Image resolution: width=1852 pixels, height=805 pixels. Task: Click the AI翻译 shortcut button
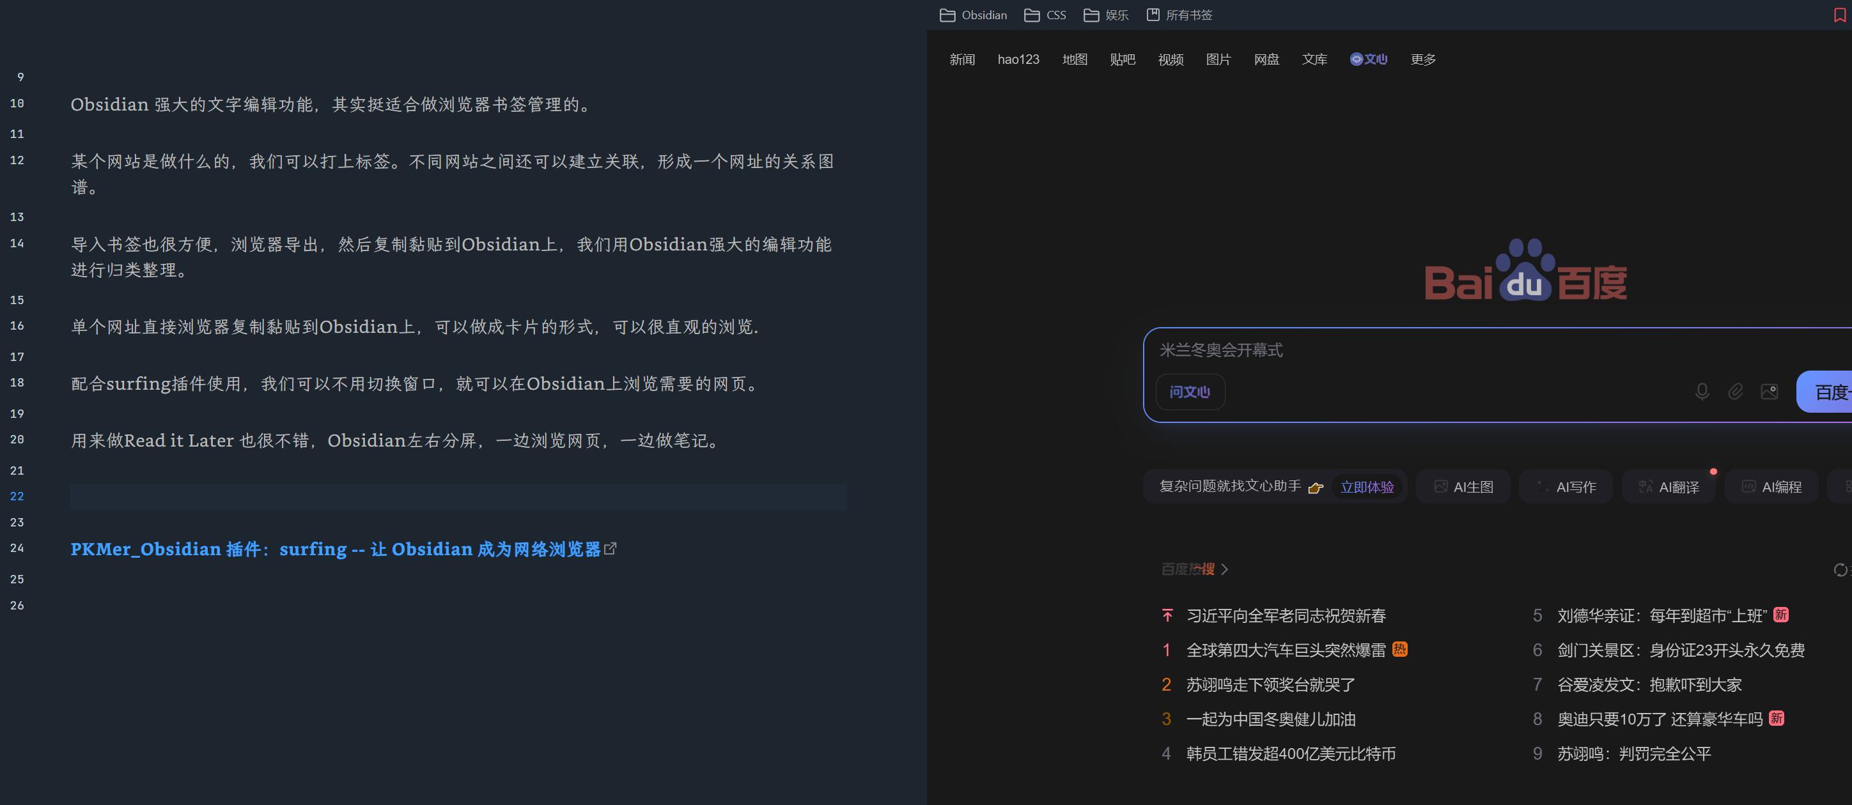pyautogui.click(x=1669, y=487)
